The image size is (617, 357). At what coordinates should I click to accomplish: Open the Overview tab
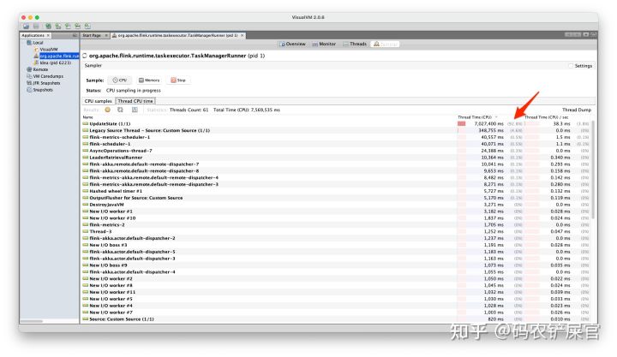tap(292, 44)
